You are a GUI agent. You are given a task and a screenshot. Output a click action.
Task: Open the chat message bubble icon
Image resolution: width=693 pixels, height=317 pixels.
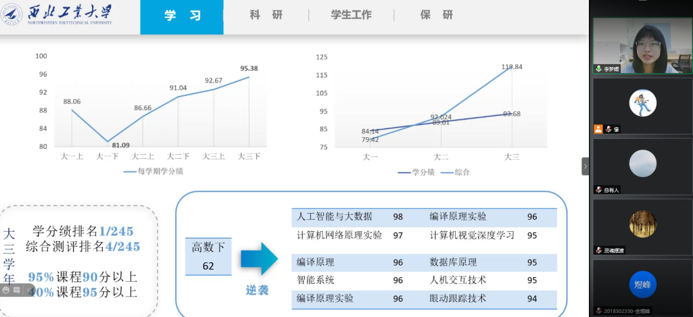pos(16,289)
